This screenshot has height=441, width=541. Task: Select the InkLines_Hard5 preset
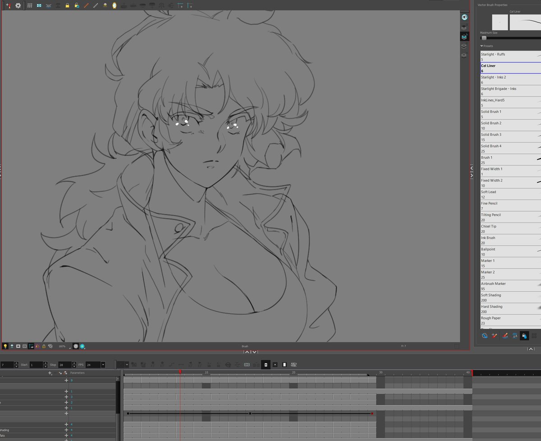pyautogui.click(x=510, y=102)
